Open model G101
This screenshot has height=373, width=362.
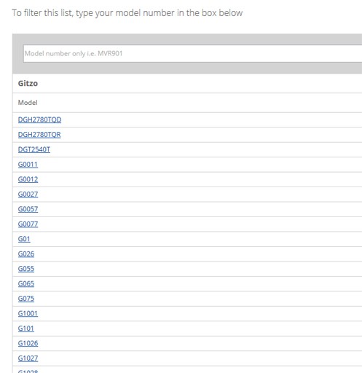point(26,329)
